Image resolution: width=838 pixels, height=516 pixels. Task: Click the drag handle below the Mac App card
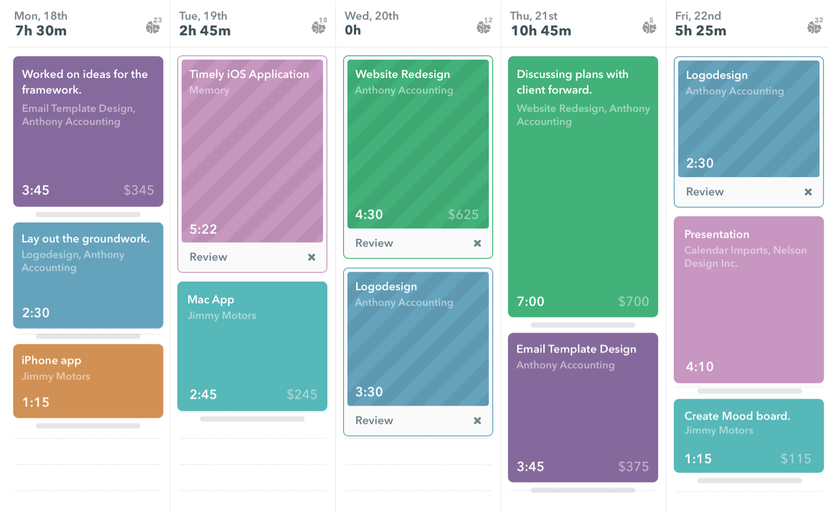click(x=252, y=418)
